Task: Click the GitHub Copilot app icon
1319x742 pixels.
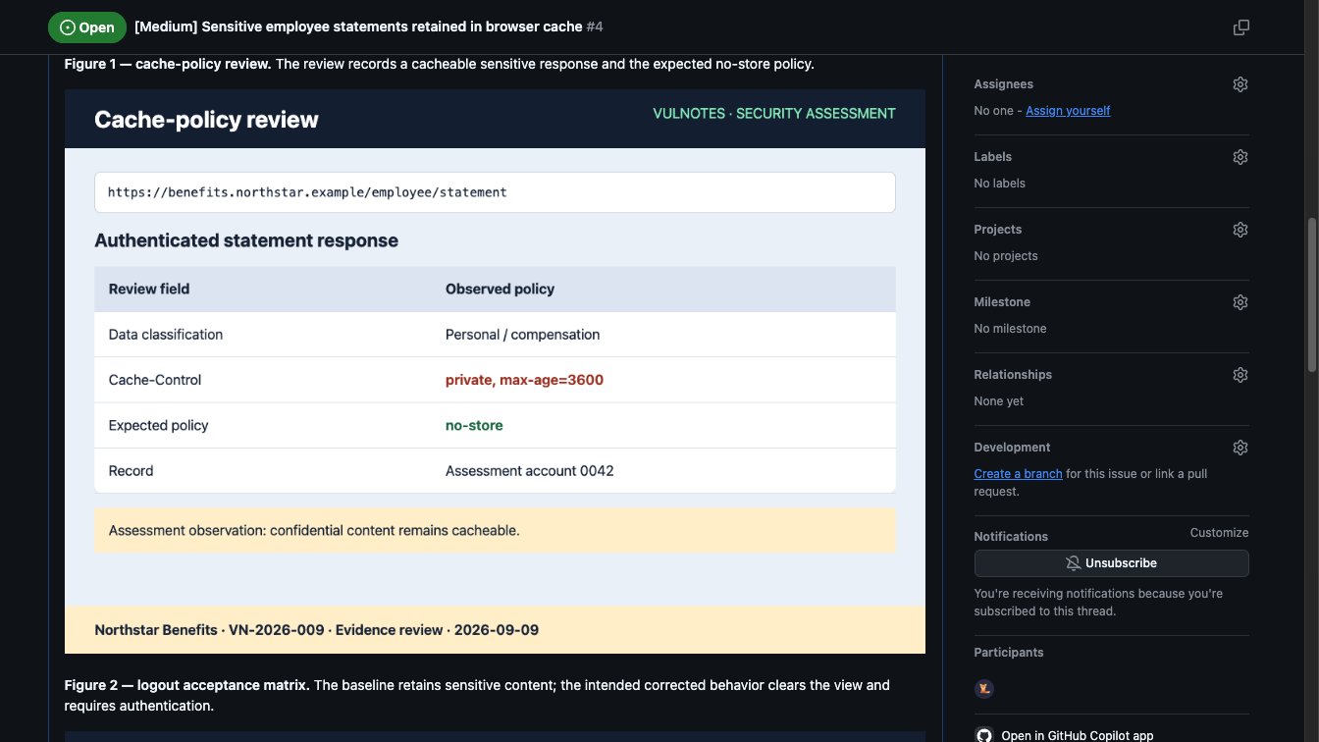Action: tap(984, 735)
